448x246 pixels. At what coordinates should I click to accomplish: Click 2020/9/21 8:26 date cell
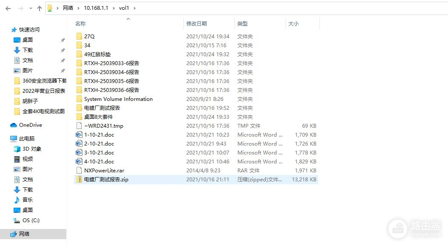pos(205,99)
